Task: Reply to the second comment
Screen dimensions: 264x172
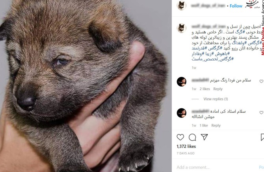Action: (216, 125)
